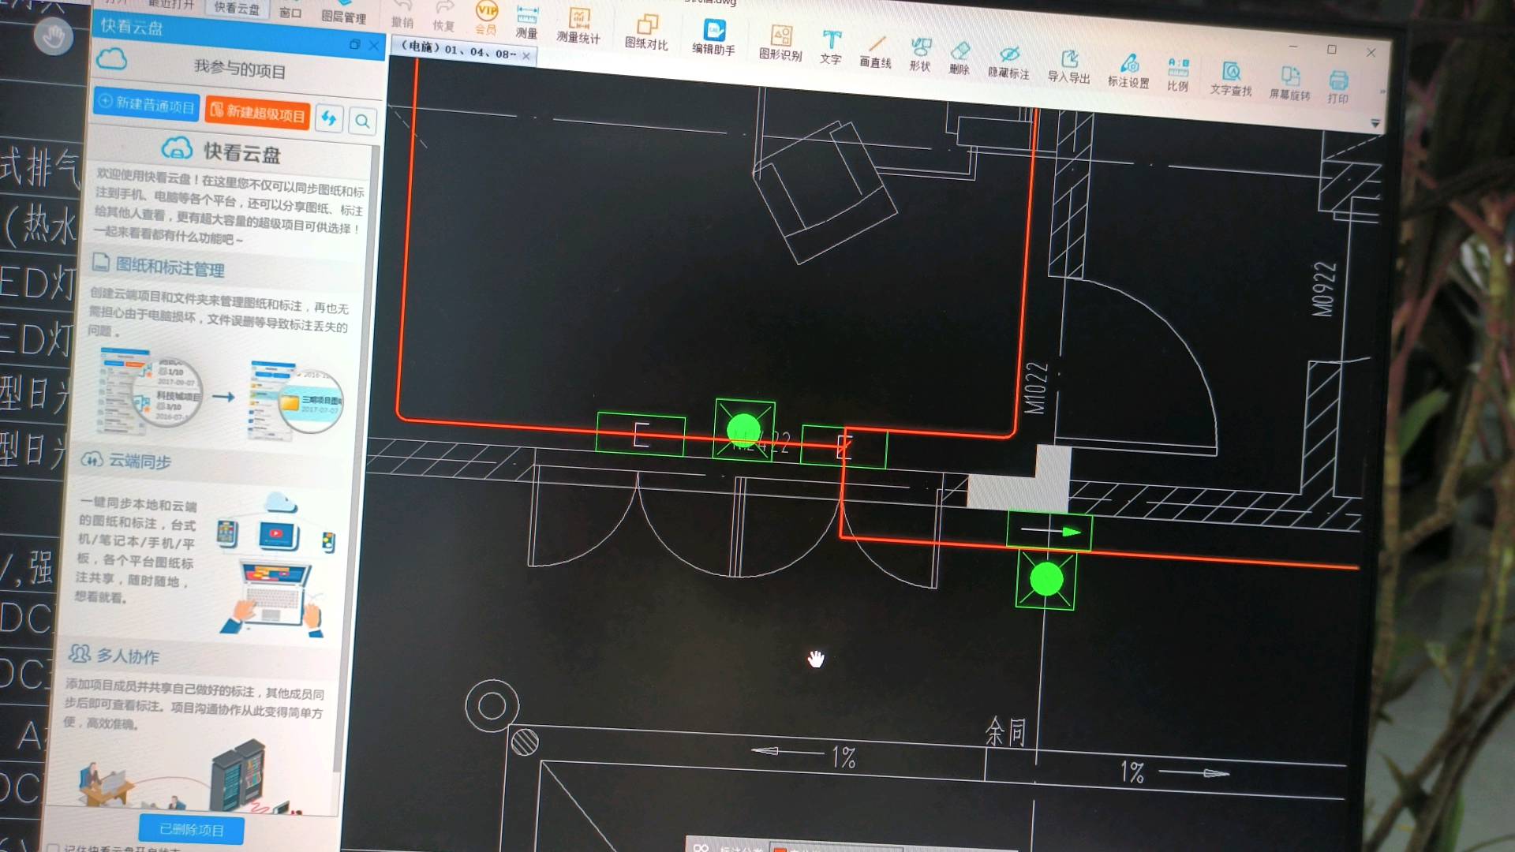Maximize the CAD viewer window
Screen dimensions: 1515x852
(1332, 50)
